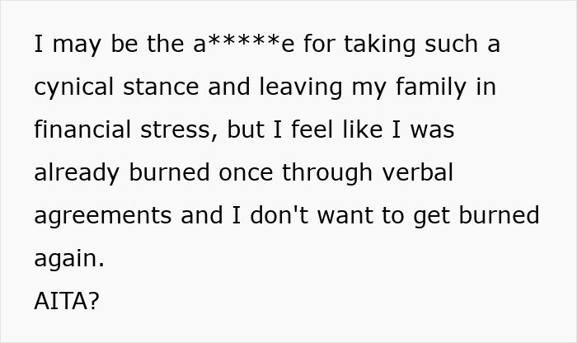
Task: Click the word "such"
Action: (450, 45)
